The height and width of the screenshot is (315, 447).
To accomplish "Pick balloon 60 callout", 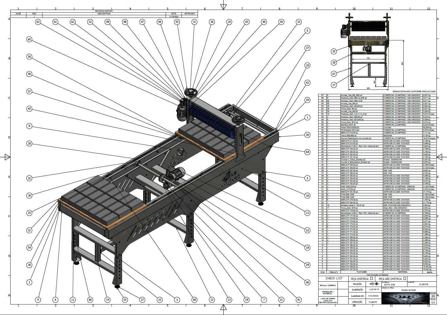I will pyautogui.click(x=194, y=299).
